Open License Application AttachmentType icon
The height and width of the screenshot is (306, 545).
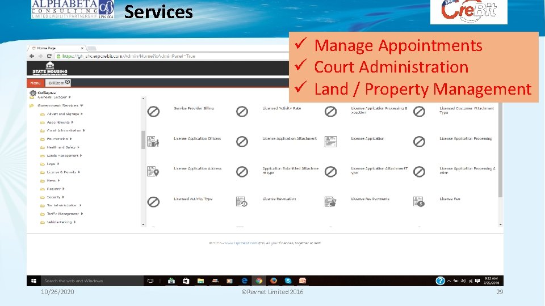tap(330, 171)
